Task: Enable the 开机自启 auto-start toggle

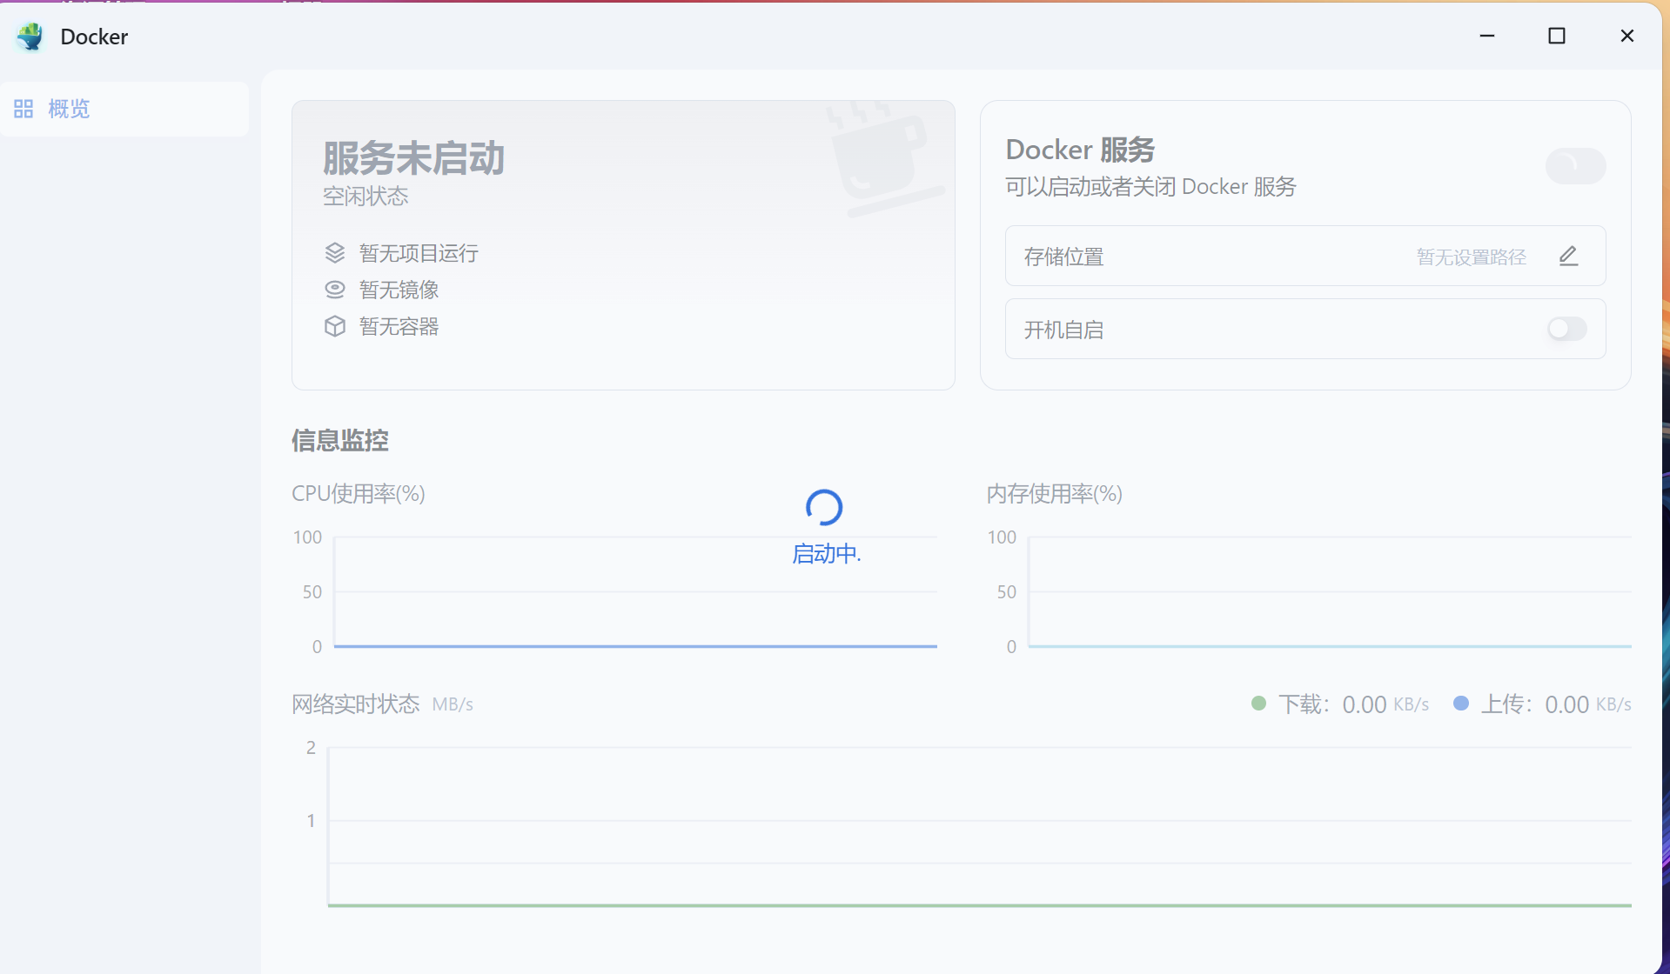Action: pyautogui.click(x=1566, y=330)
